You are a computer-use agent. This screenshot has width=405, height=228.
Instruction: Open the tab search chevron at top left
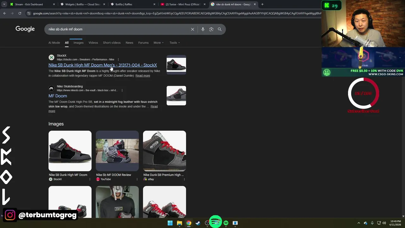coord(4,4)
